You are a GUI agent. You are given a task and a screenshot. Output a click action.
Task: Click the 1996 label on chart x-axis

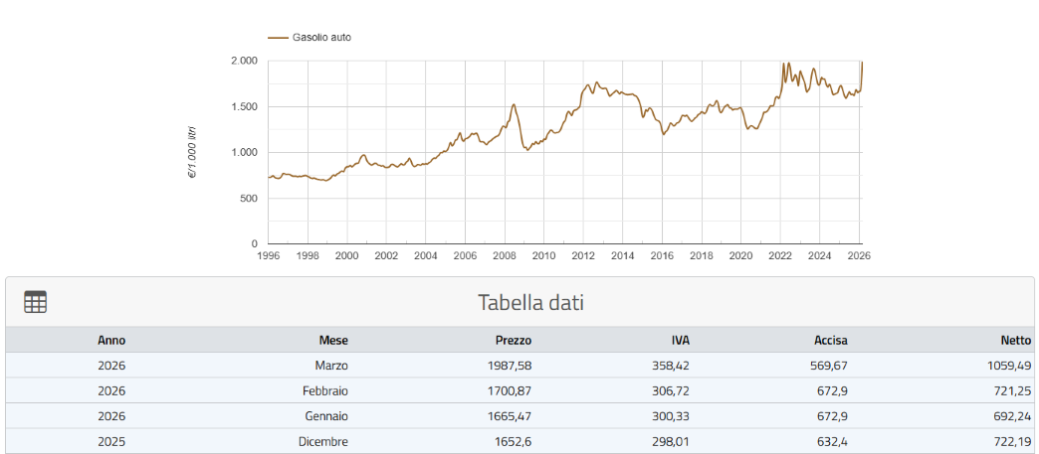[x=268, y=255]
